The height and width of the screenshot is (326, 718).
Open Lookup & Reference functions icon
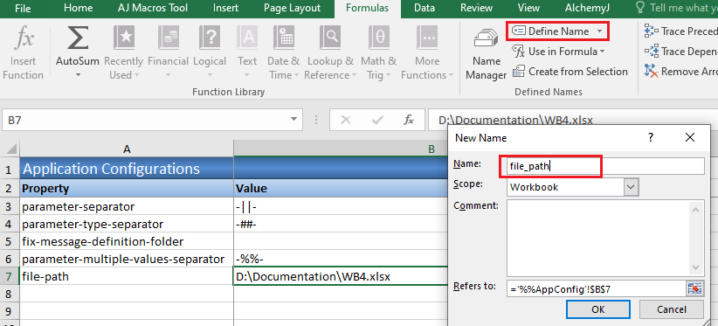click(x=330, y=38)
